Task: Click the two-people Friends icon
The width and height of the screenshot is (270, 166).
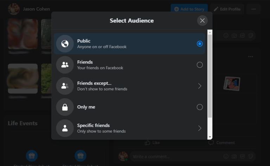Action: point(65,65)
